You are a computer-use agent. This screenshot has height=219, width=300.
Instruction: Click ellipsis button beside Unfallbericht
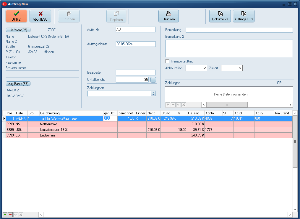(x=153, y=80)
